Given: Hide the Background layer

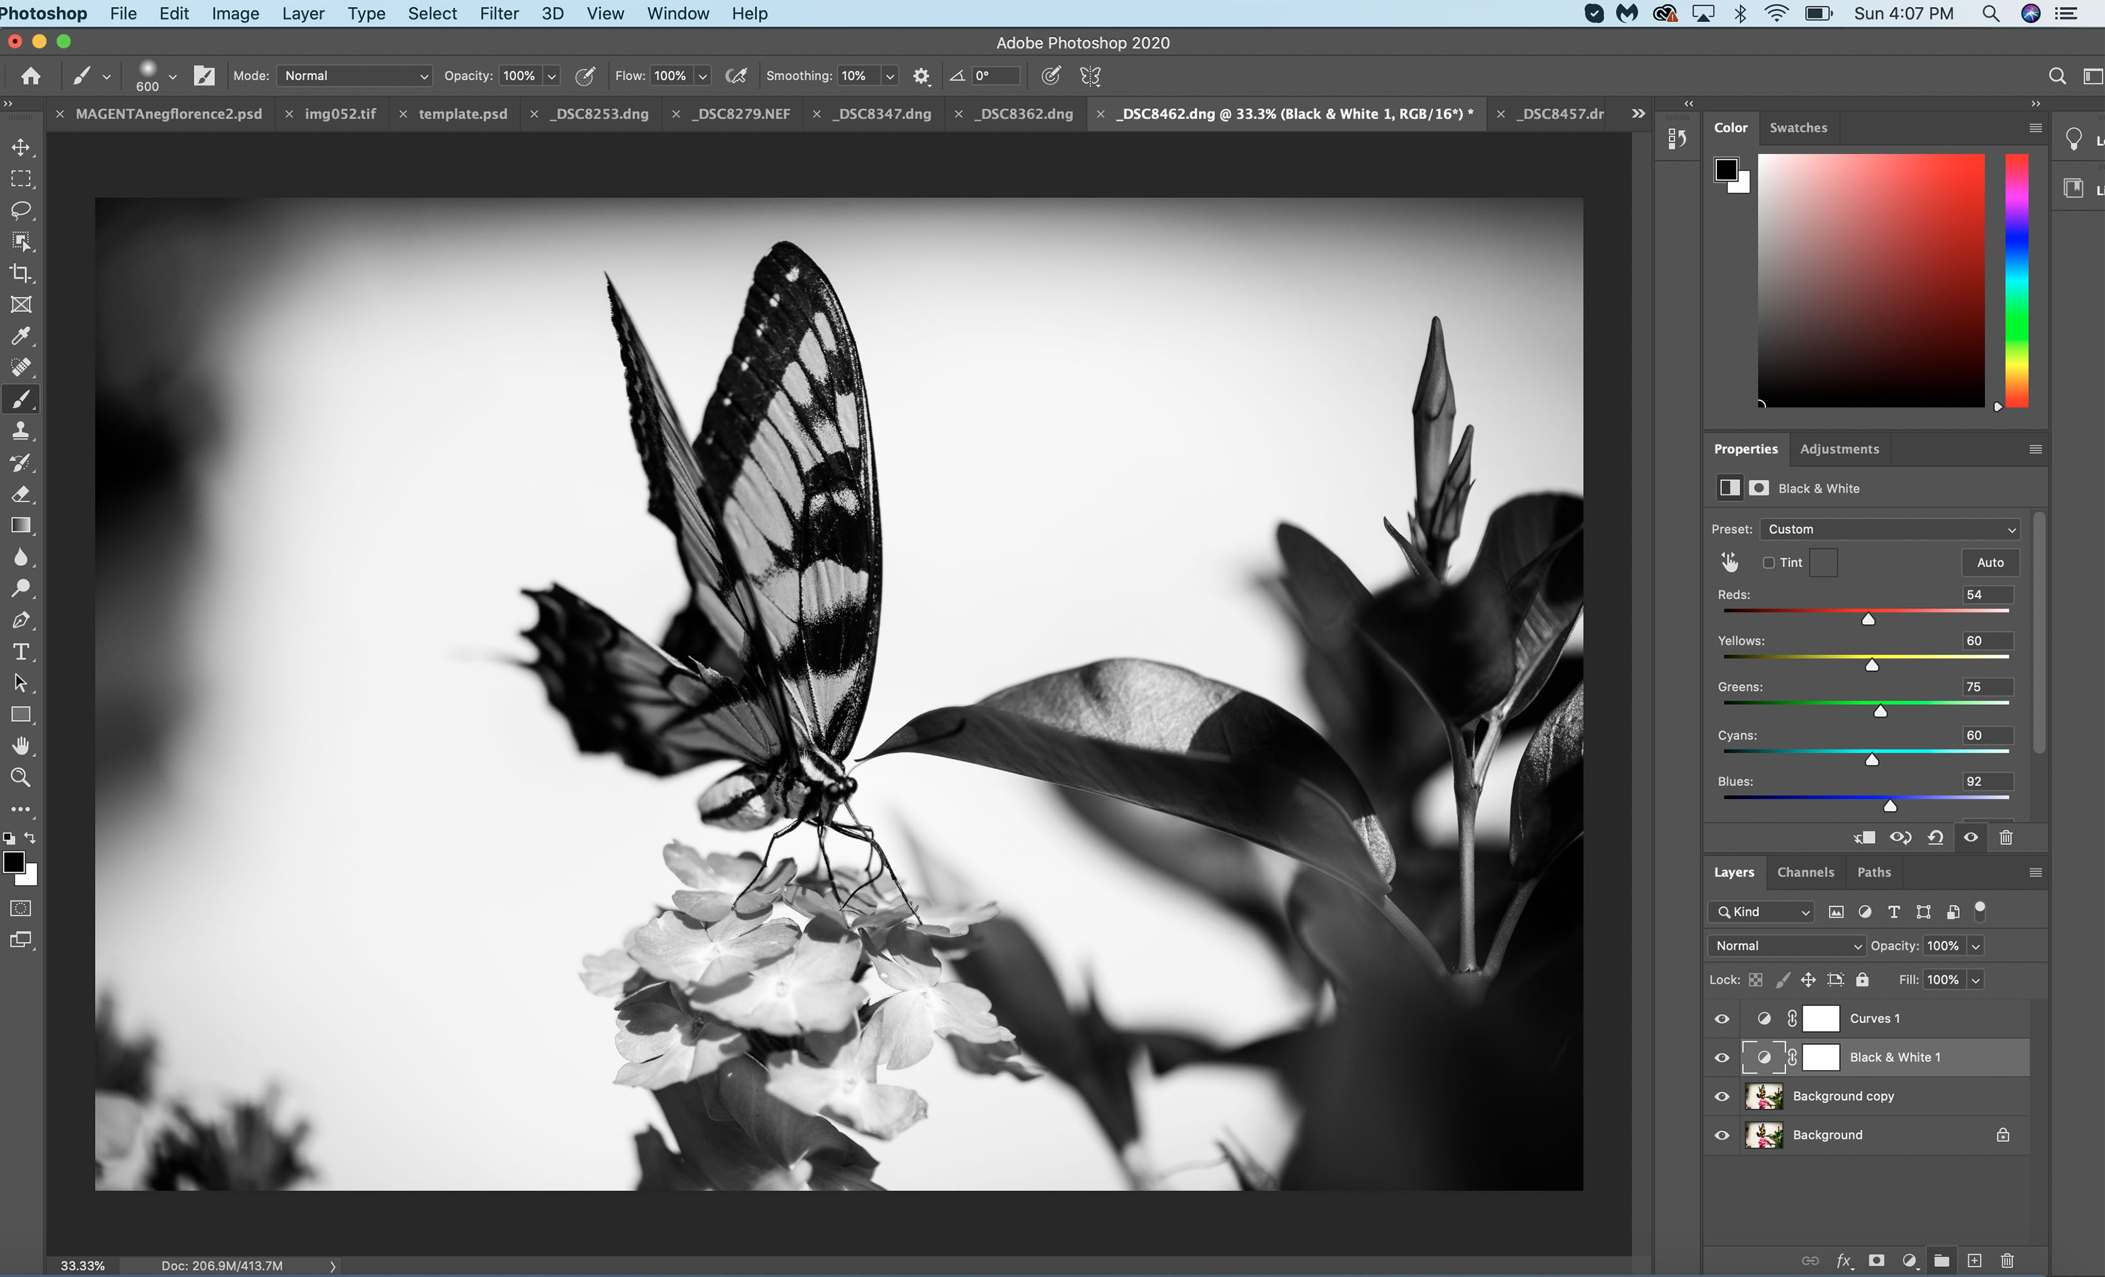Looking at the screenshot, I should 1722,1135.
